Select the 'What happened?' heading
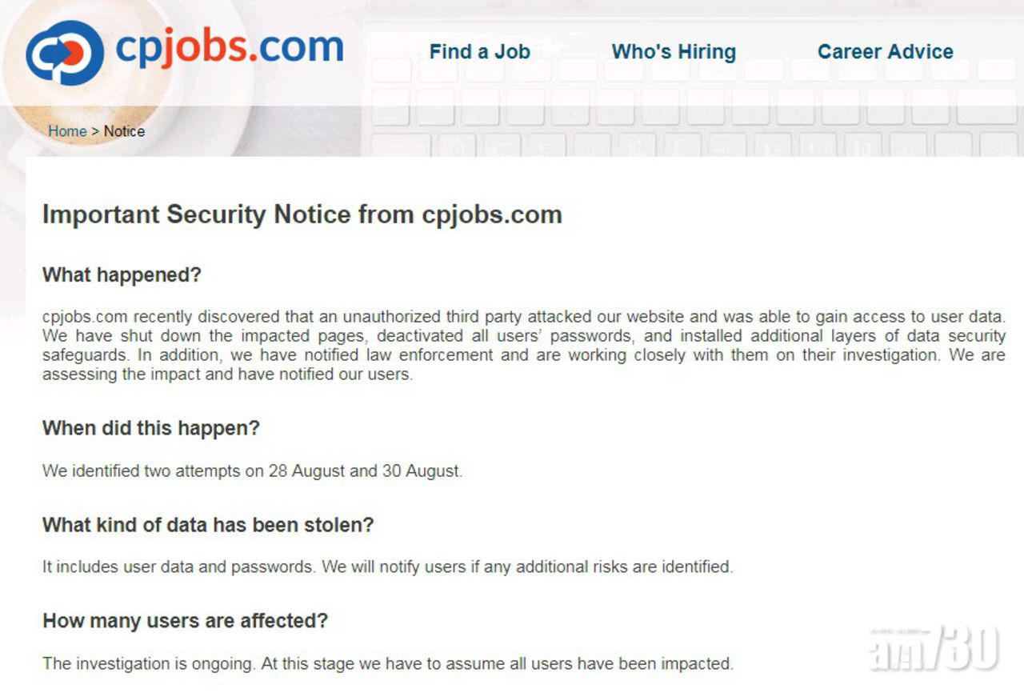 point(122,275)
